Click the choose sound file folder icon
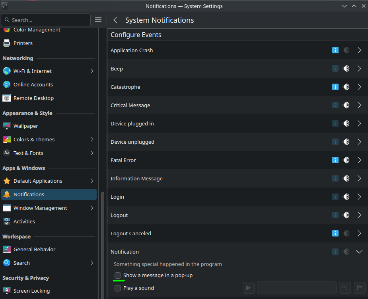This screenshot has height=299, width=368. click(359, 288)
